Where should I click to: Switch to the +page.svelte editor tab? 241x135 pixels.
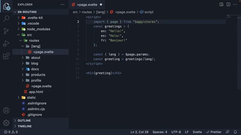pyautogui.click(x=87, y=4)
